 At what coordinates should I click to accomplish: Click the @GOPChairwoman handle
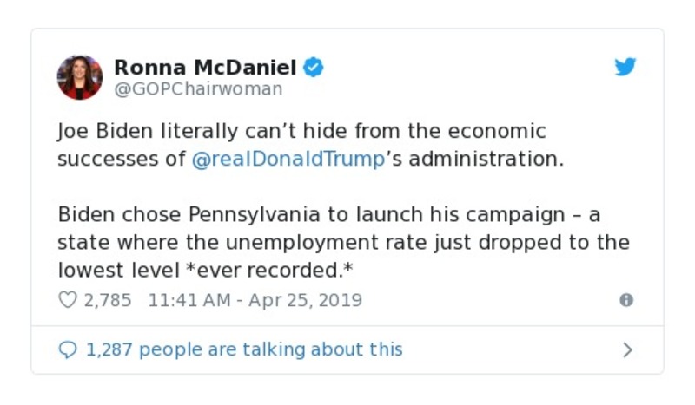tap(198, 89)
